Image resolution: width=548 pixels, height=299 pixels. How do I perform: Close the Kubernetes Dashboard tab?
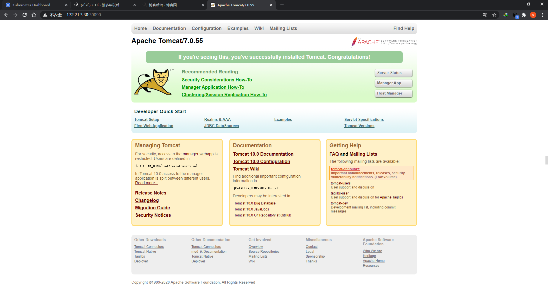(66, 5)
